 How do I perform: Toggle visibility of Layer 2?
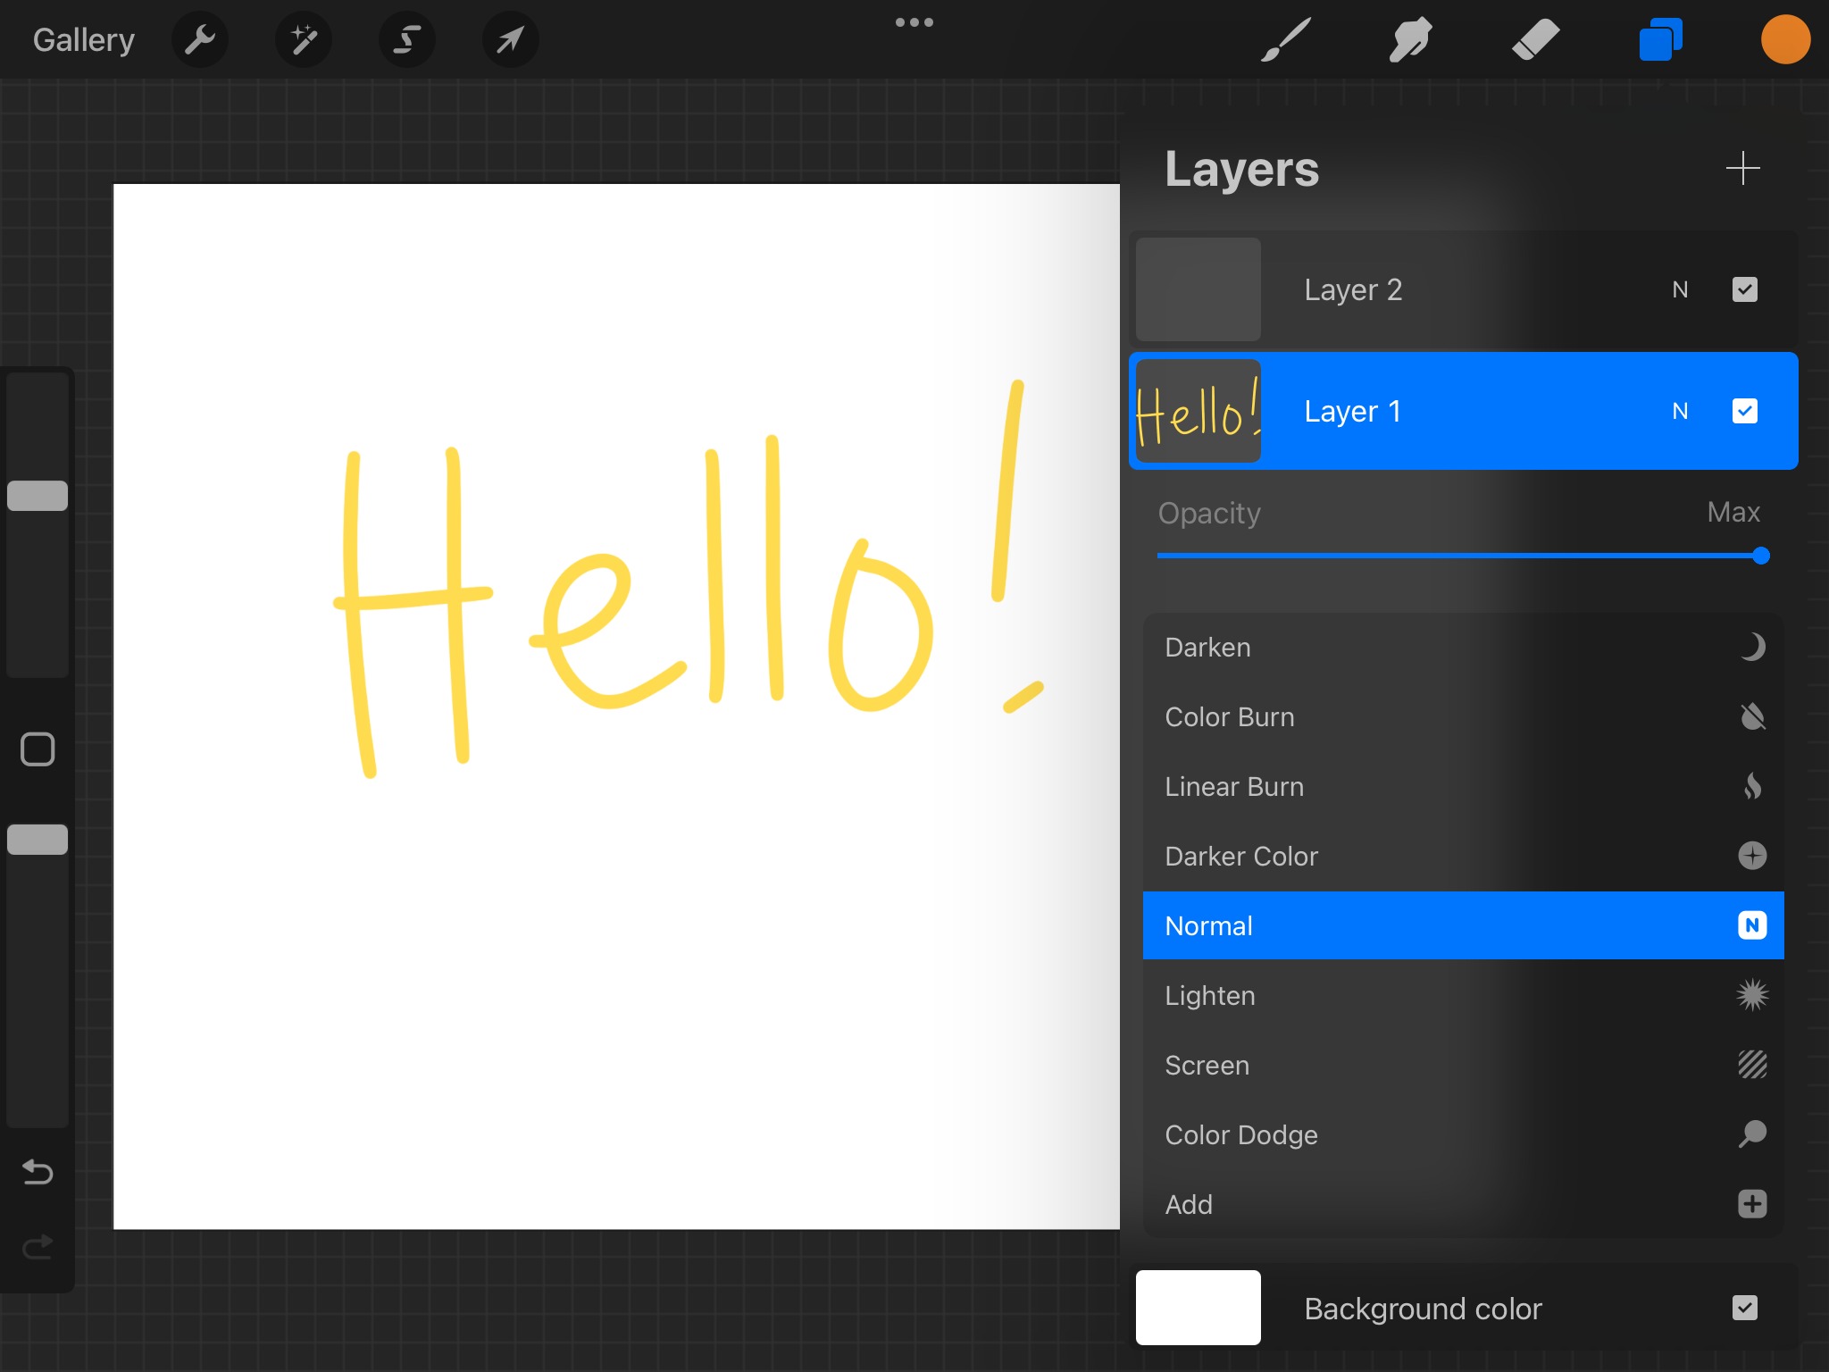click(1744, 289)
